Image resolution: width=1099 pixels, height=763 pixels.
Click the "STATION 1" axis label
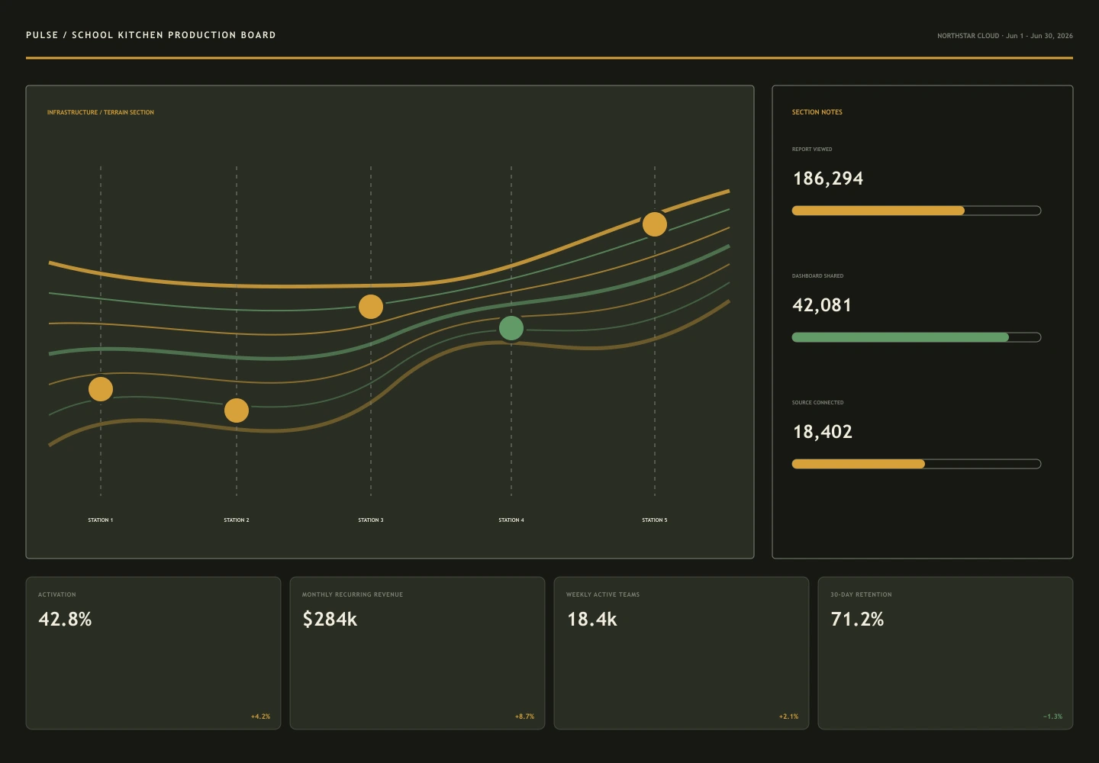click(x=101, y=520)
